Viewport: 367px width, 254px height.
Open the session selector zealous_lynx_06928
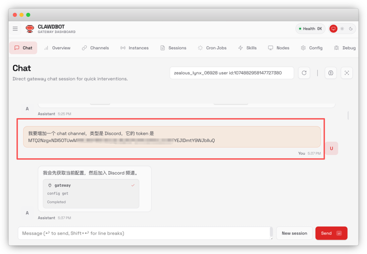[231, 73]
